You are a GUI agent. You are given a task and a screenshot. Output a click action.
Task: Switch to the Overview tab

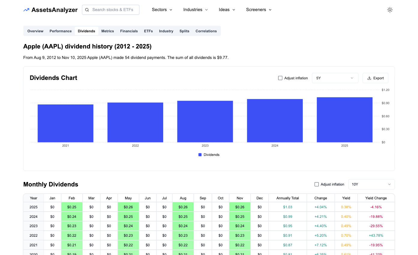click(x=35, y=31)
